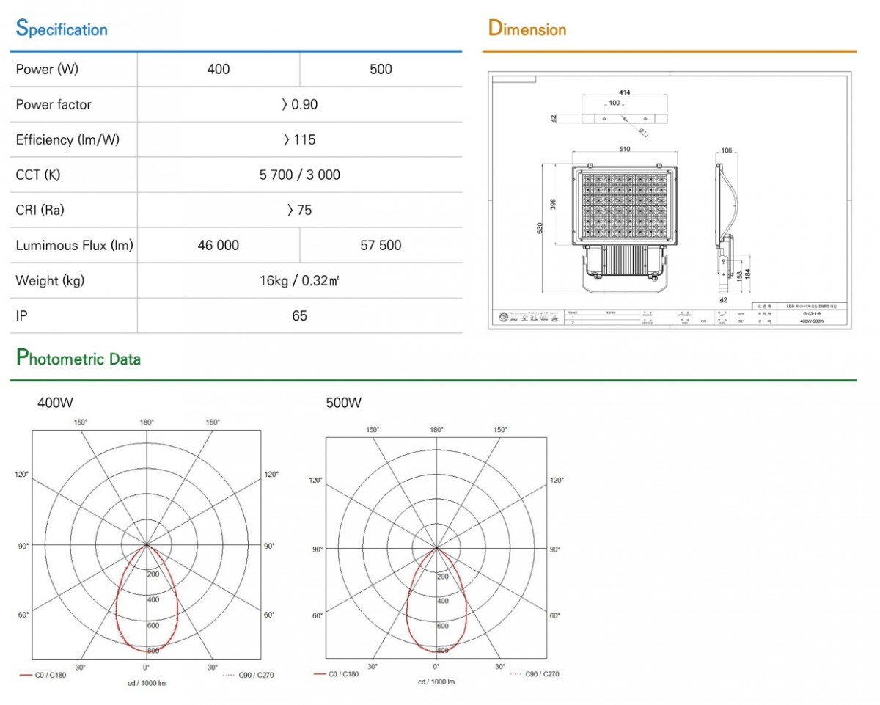
Task: Click the 0° label on 400W chart
Action: (146, 667)
